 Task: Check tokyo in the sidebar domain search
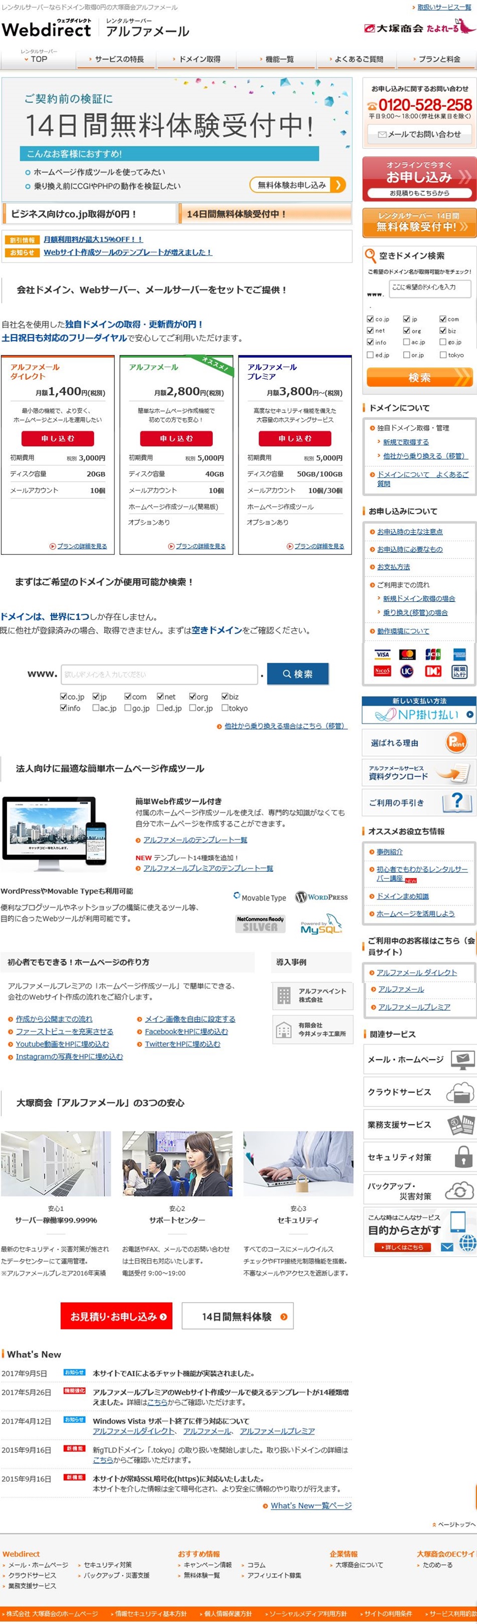coord(443,354)
